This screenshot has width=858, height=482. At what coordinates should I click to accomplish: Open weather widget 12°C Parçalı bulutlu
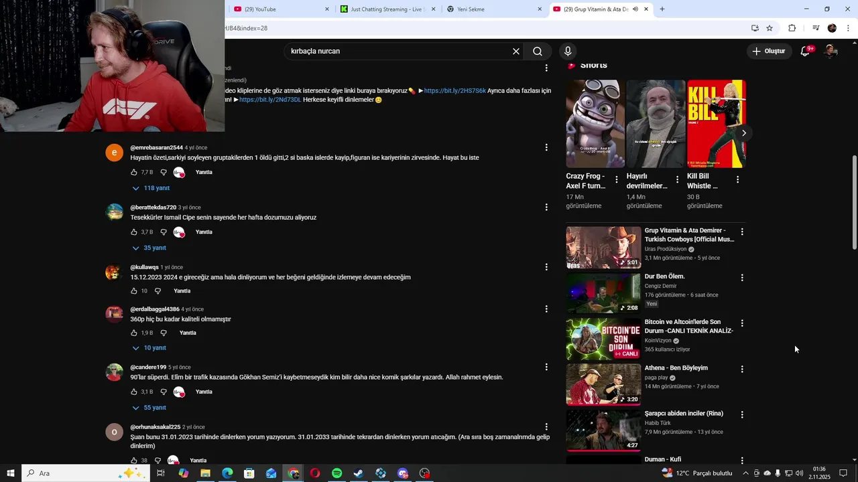pyautogui.click(x=697, y=473)
